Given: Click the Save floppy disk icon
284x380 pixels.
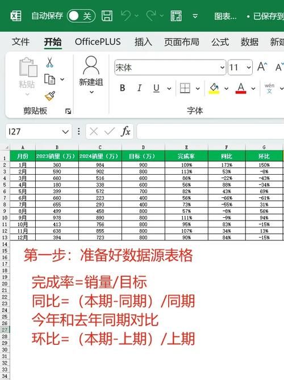Looking at the screenshot, I should pos(107,16).
